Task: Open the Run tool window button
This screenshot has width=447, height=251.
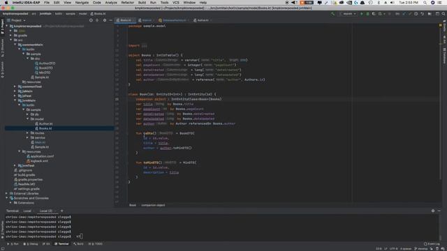Action: coord(13,244)
